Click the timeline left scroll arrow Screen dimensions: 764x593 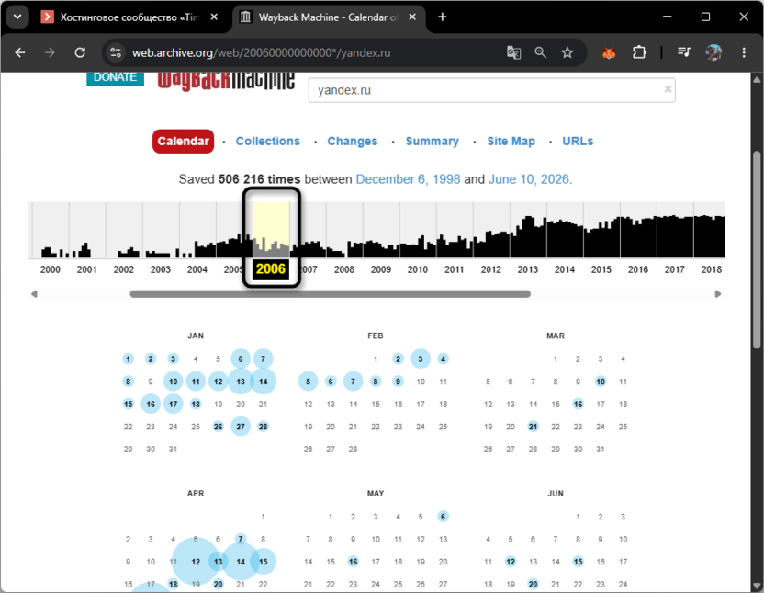click(x=34, y=294)
